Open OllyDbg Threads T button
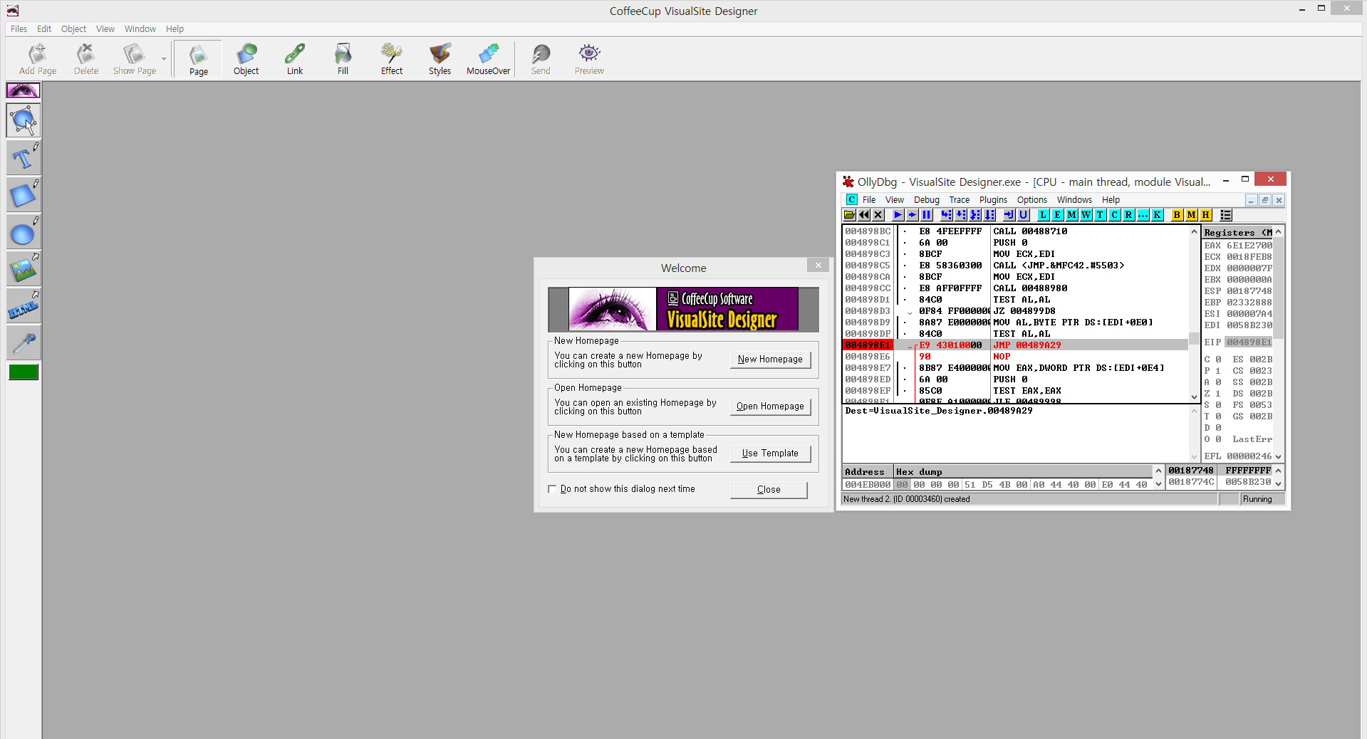This screenshot has height=739, width=1367. pos(1101,215)
